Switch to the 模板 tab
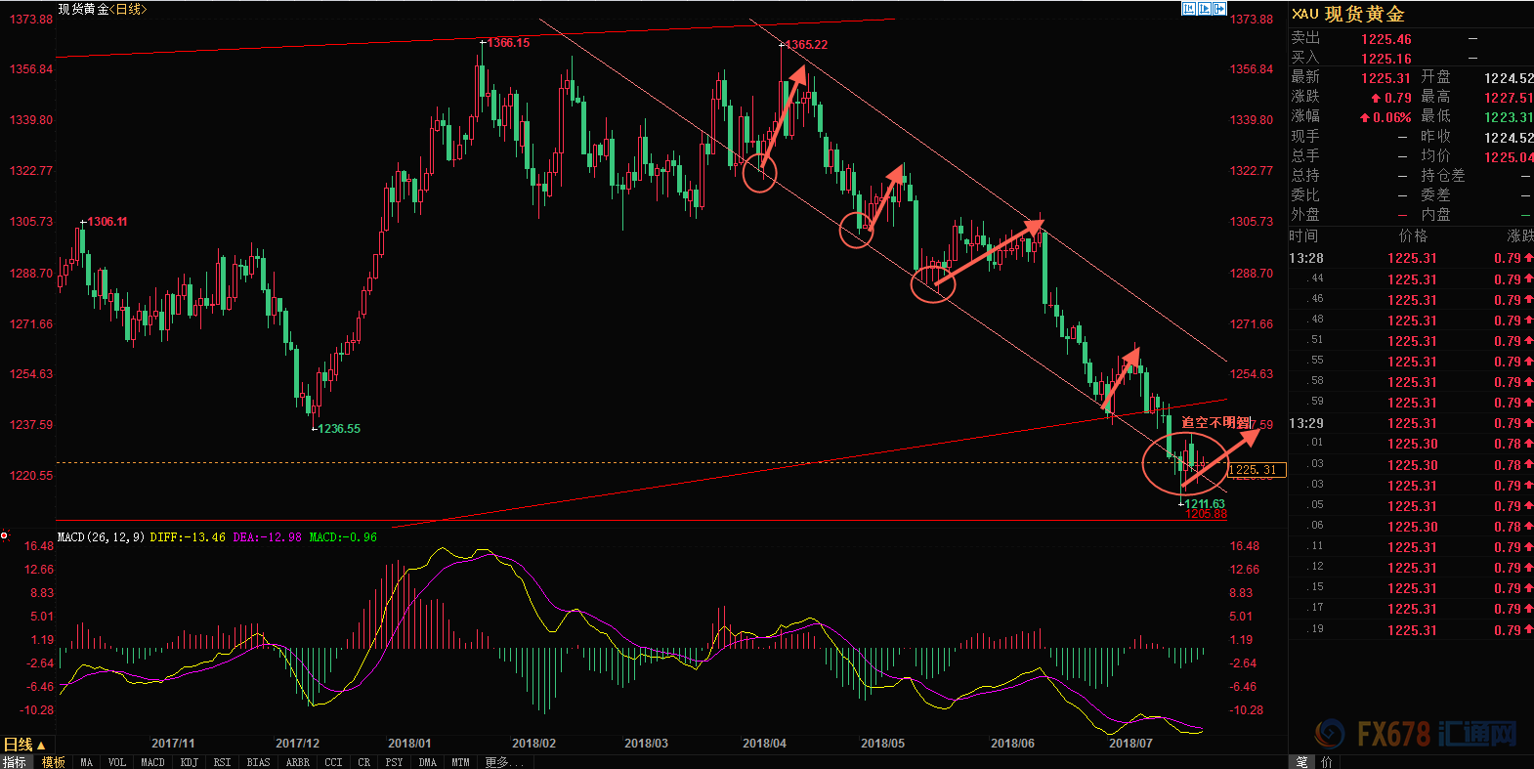This screenshot has width=1534, height=769. click(x=53, y=762)
